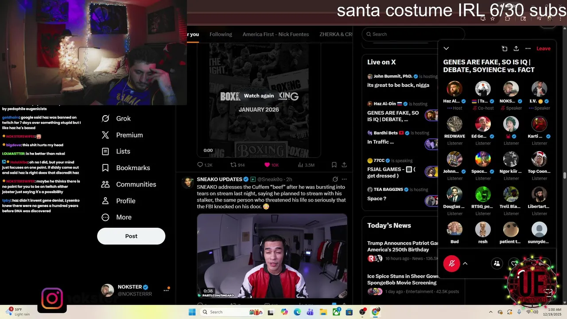The image size is (567, 319).
Task: Click the browser page vertical scrollbar
Action: 564,175
